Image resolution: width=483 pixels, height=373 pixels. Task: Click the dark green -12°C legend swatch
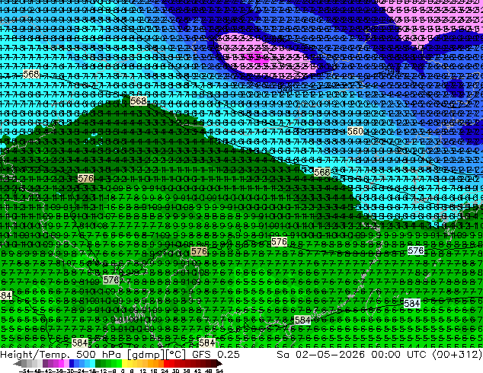(98, 363)
